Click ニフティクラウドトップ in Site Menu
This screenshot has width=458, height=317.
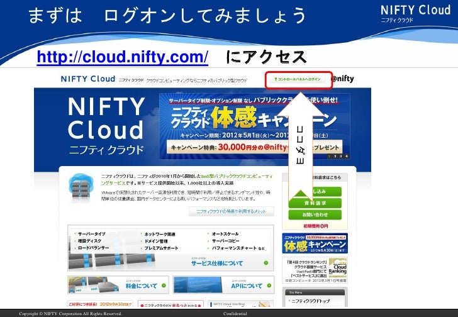tap(310, 301)
